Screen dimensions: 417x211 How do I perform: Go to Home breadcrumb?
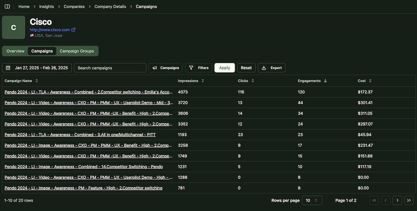(x=24, y=7)
